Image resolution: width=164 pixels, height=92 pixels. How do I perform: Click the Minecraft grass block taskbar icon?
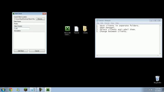click(25, 90)
